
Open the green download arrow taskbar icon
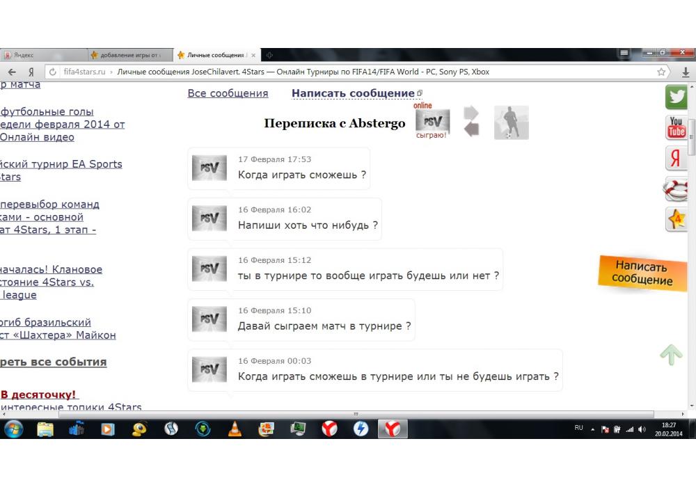click(203, 429)
